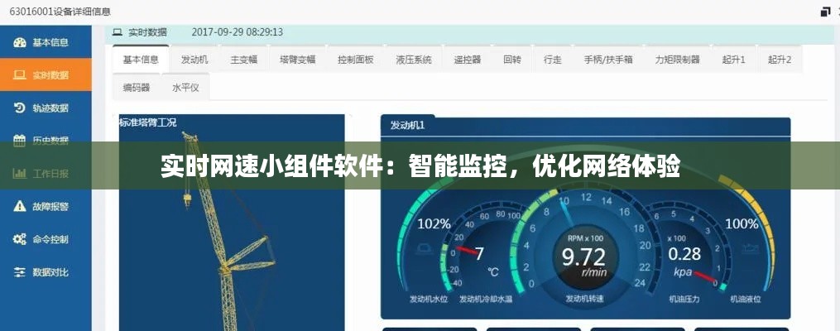
Task: Click the 0.28 kpa oil pressure value
Action: tap(684, 253)
